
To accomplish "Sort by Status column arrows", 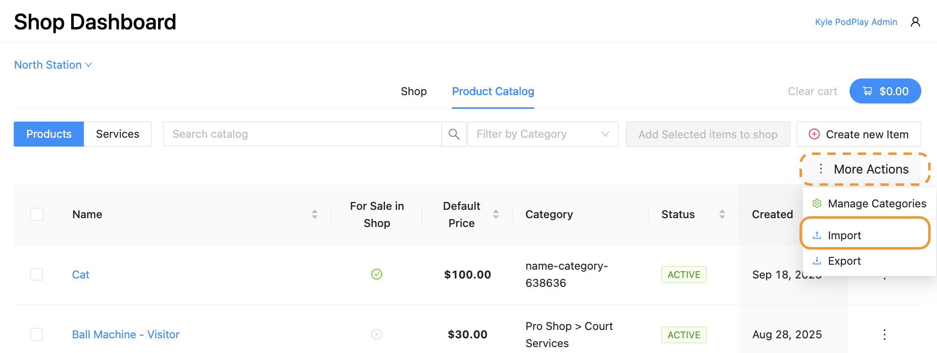I will click(x=722, y=214).
